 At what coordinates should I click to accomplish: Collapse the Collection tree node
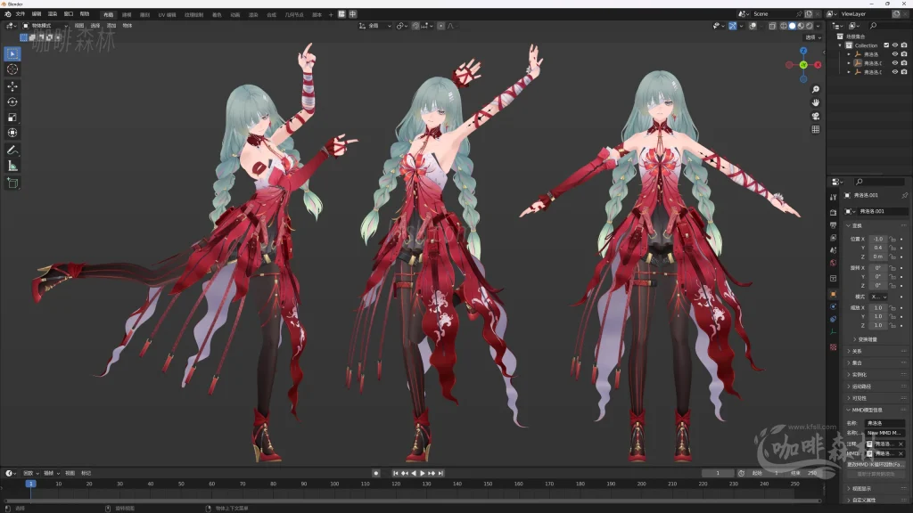point(840,45)
